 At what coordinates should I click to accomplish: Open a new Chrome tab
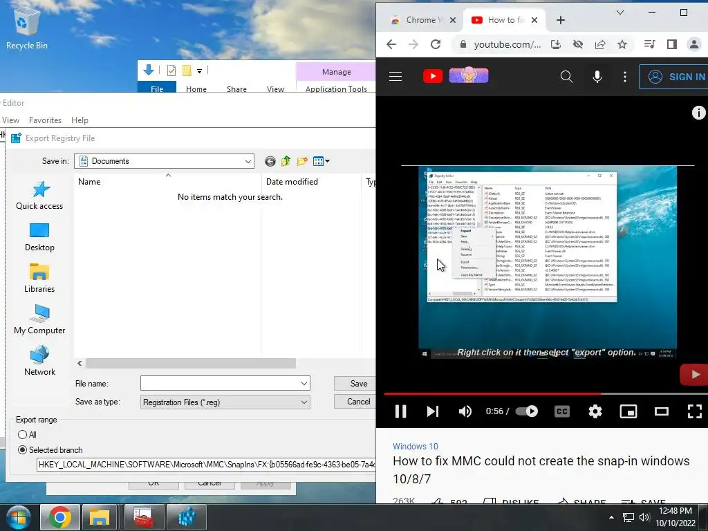pos(560,20)
